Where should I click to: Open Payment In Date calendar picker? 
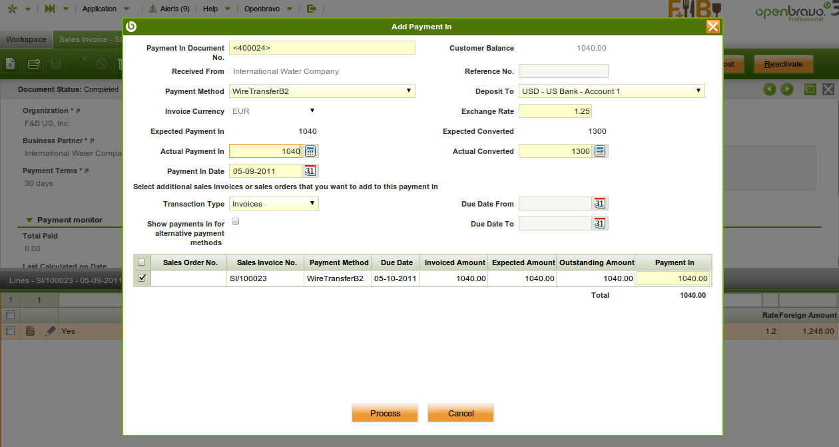(310, 171)
